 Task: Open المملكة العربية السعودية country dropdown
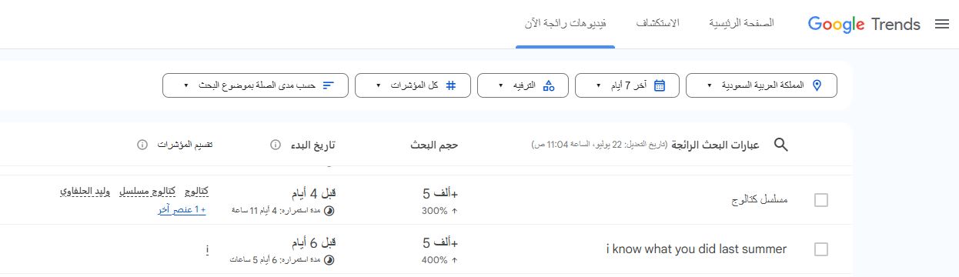tap(761, 85)
